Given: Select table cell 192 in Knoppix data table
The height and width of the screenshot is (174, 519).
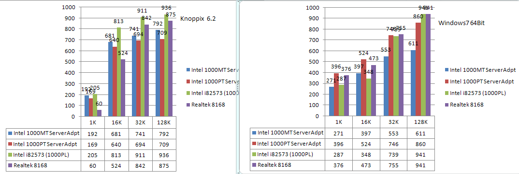Looking at the screenshot, I should [92, 134].
